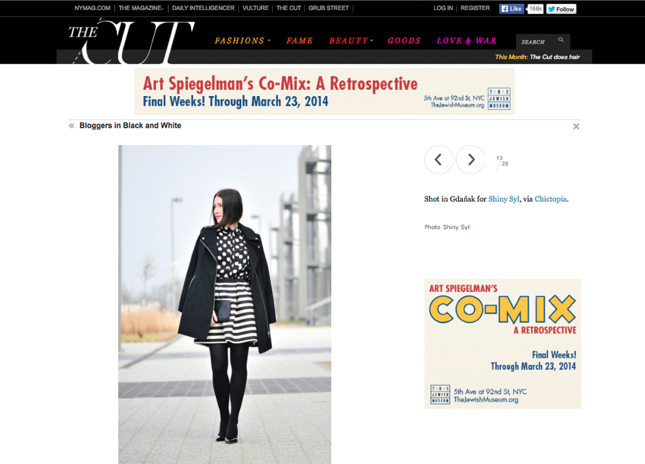Viewport: 645px width, 464px height.
Task: Open the Goods section
Action: click(404, 41)
